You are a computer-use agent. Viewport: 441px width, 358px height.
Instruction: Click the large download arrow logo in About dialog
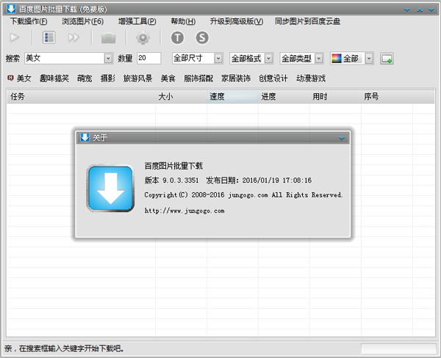click(x=110, y=188)
